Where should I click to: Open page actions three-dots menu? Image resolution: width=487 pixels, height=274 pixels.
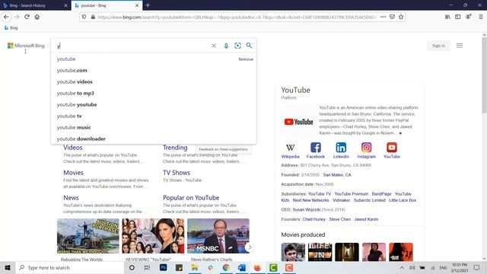(x=383, y=17)
